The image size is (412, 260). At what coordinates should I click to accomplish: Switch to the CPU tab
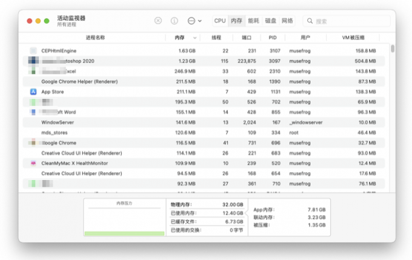tap(220, 21)
